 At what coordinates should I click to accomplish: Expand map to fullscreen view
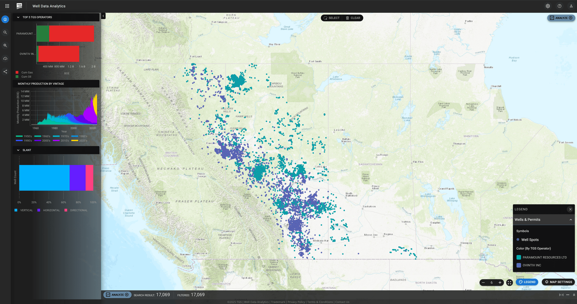click(509, 283)
